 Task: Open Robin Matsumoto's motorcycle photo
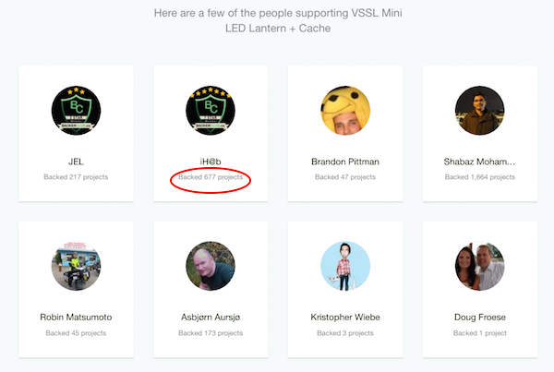point(76,267)
